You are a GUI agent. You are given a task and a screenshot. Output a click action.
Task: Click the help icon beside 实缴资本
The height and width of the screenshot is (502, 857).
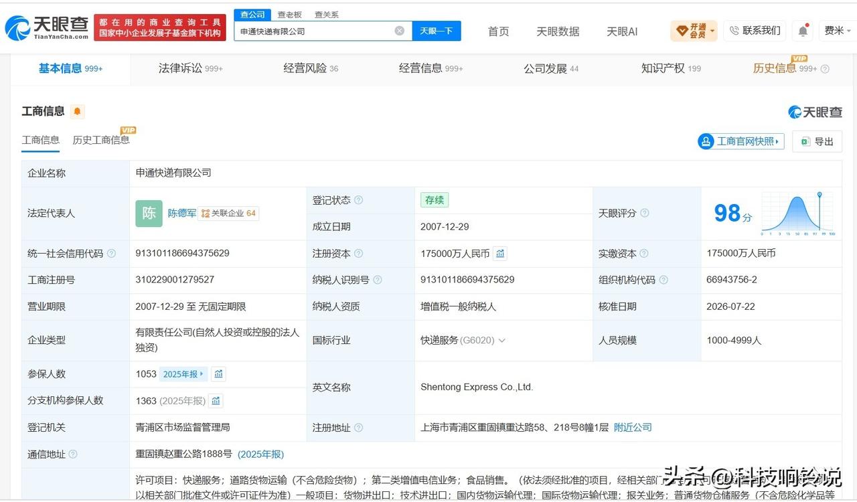[x=644, y=254]
